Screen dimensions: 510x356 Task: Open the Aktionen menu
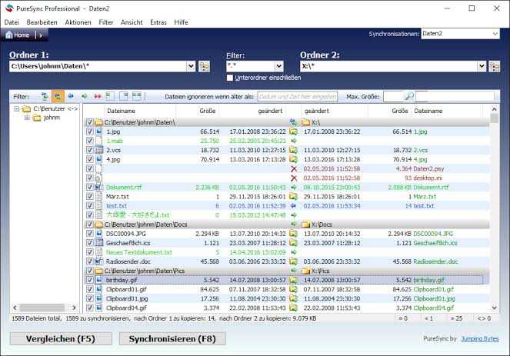click(x=78, y=22)
